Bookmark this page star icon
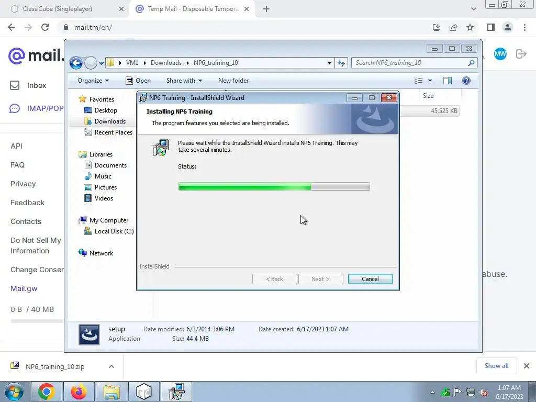 click(x=470, y=27)
